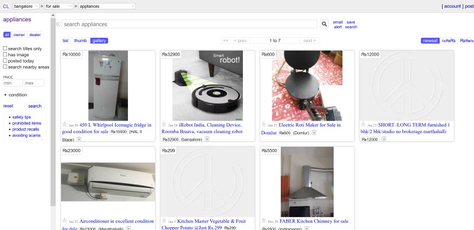Star the Airconditioner listing
The image size is (474, 230).
pos(65,221)
